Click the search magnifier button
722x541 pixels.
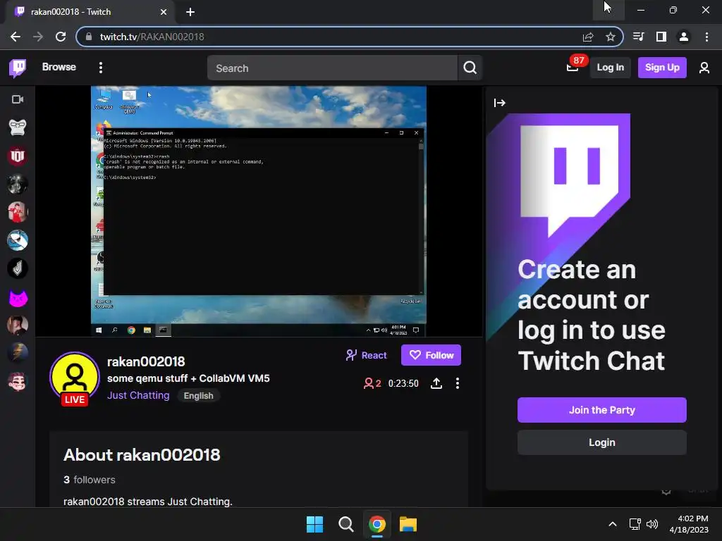pos(470,68)
